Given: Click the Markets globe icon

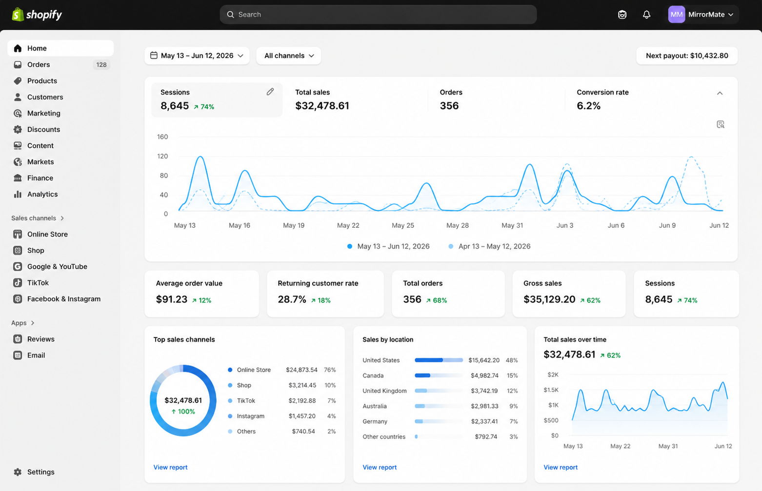Looking at the screenshot, I should point(18,161).
